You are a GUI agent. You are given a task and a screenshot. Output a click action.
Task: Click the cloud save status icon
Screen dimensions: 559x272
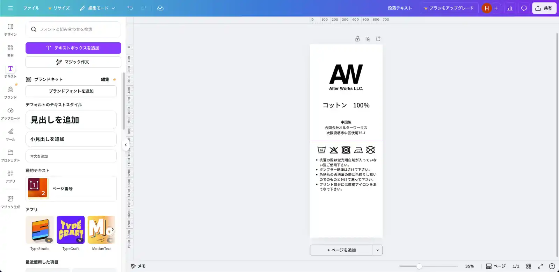tap(160, 8)
